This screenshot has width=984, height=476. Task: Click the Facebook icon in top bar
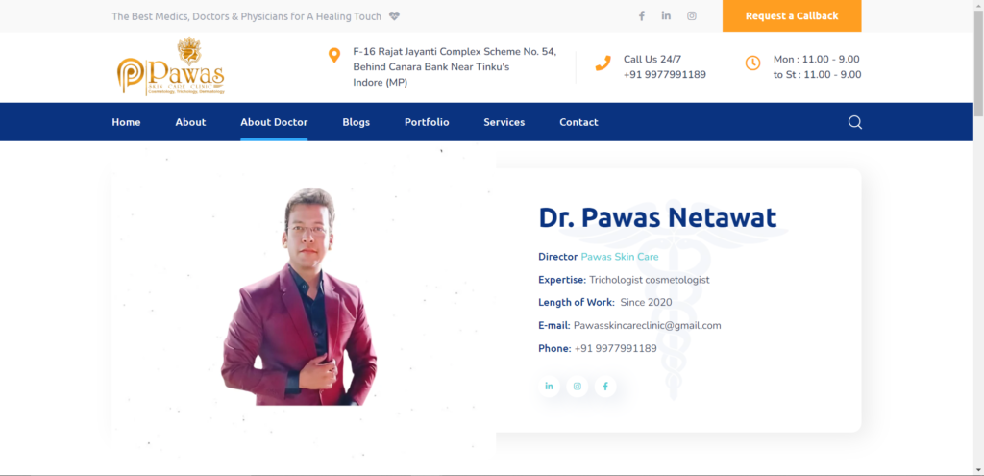(x=641, y=16)
